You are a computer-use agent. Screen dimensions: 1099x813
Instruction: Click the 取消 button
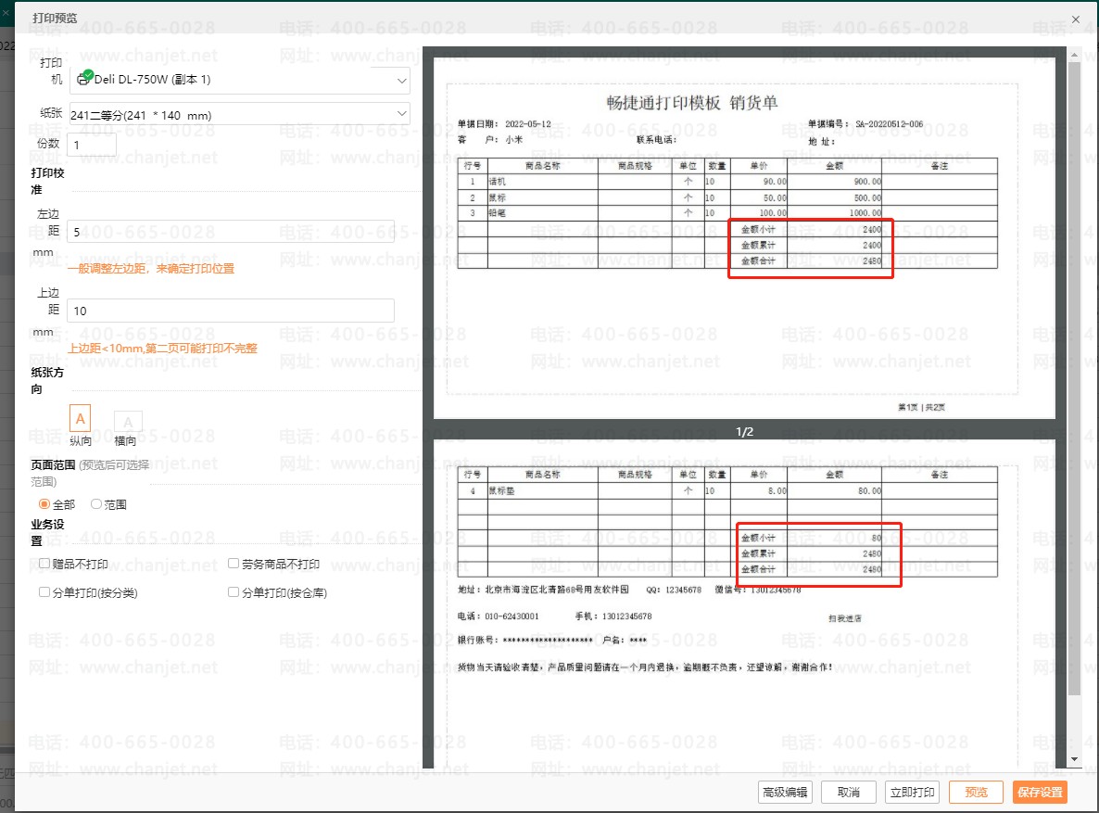849,792
